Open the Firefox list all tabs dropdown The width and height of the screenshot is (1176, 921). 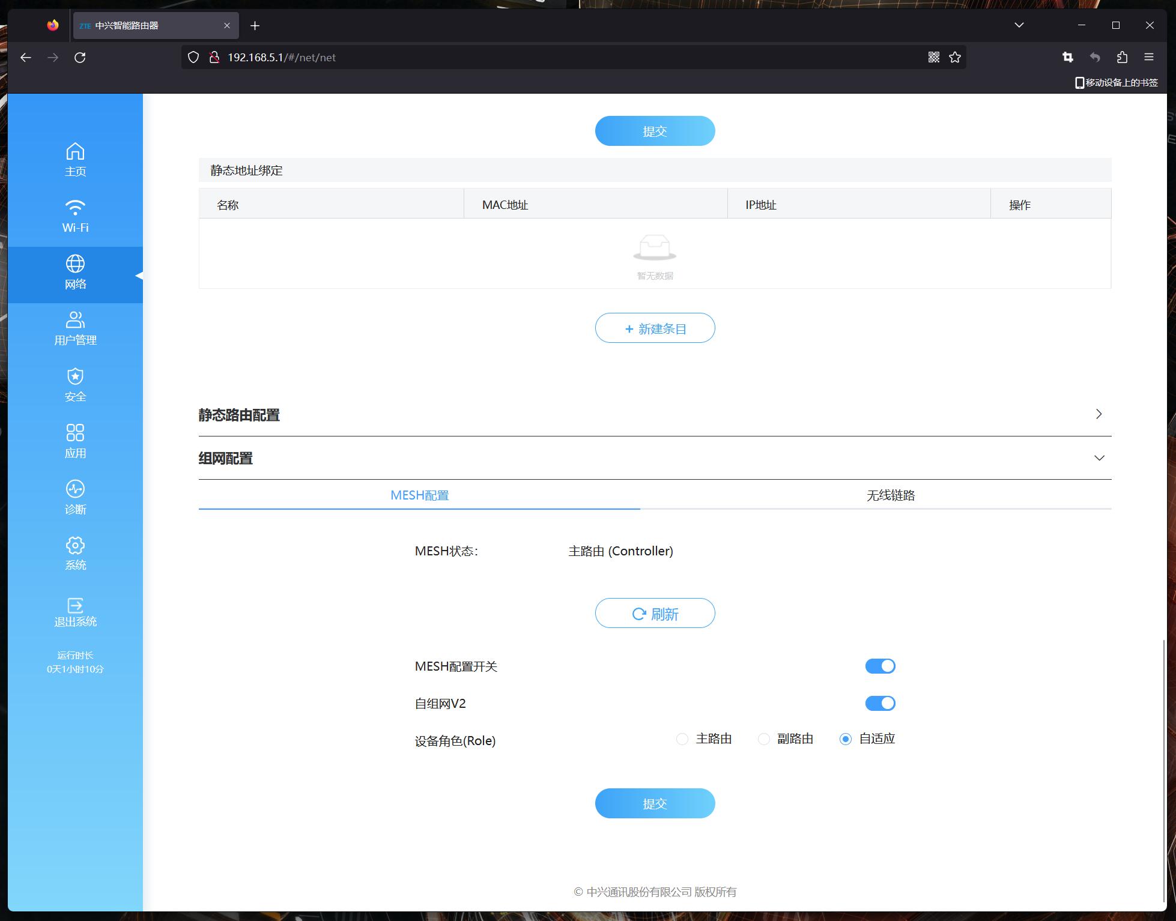1019,25
